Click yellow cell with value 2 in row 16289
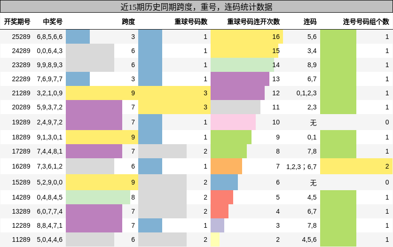Viewport: 393px width, 247px height. point(356,166)
